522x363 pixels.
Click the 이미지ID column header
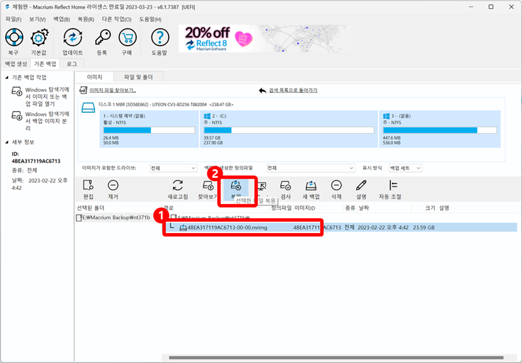coord(304,208)
